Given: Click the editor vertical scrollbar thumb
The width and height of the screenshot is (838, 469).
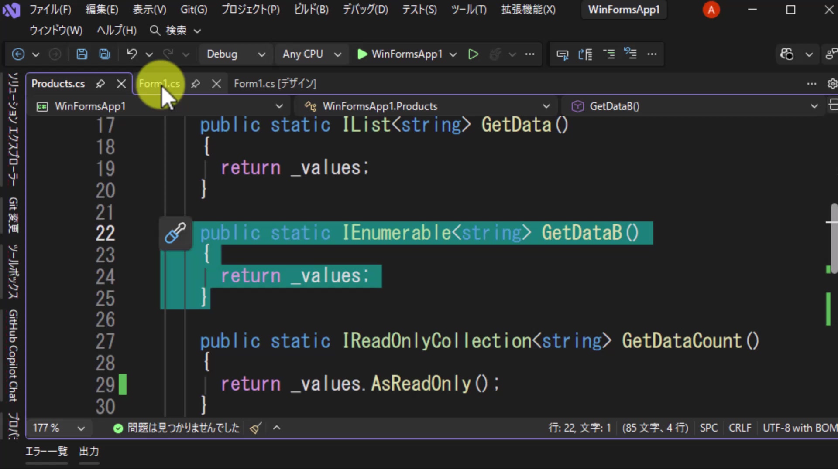Looking at the screenshot, I should tap(834, 239).
